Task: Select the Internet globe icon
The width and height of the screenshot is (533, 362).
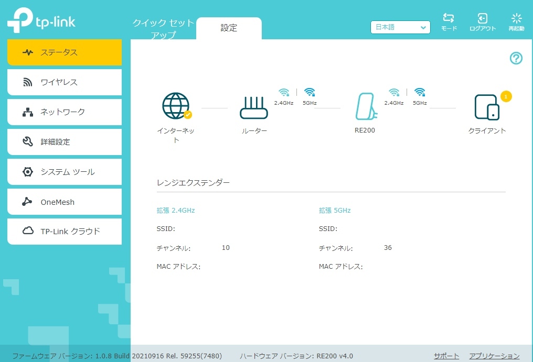Action: click(x=176, y=106)
